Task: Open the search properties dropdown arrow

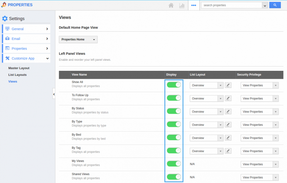Action: pyautogui.click(x=265, y=5)
